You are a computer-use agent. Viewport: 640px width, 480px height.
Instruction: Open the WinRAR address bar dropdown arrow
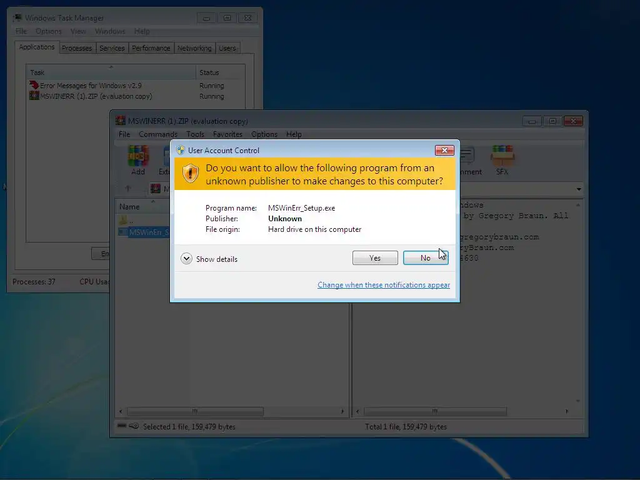pos(579,189)
